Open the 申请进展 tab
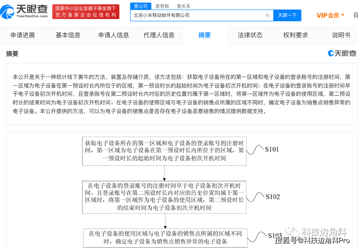The width and height of the screenshot is (358, 248). coord(23,35)
